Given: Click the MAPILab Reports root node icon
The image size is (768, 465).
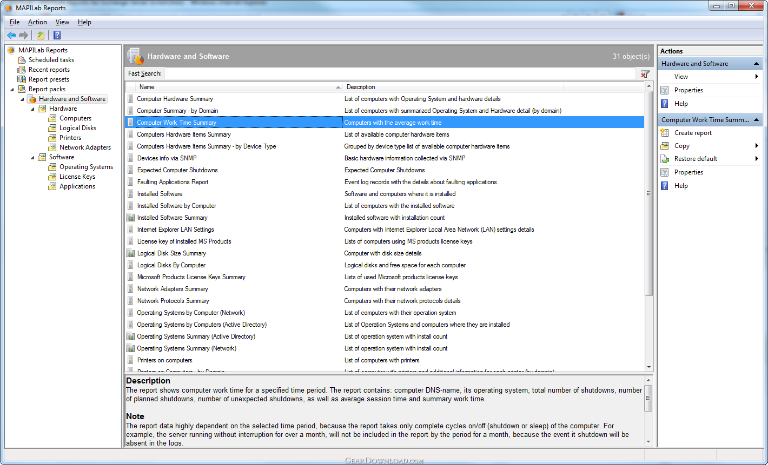Looking at the screenshot, I should [x=11, y=50].
